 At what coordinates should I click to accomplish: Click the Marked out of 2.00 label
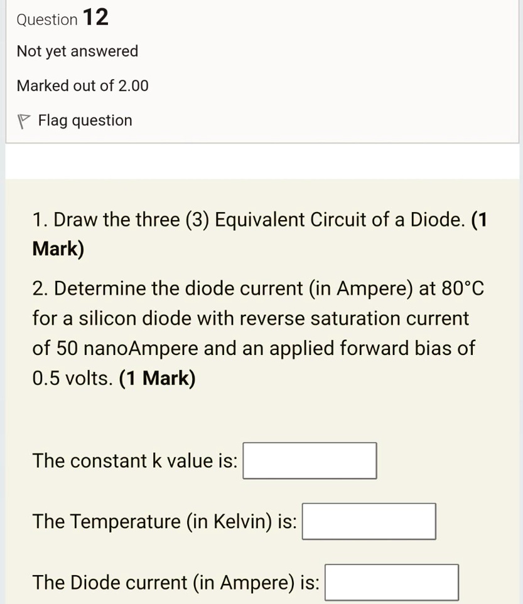pos(82,85)
